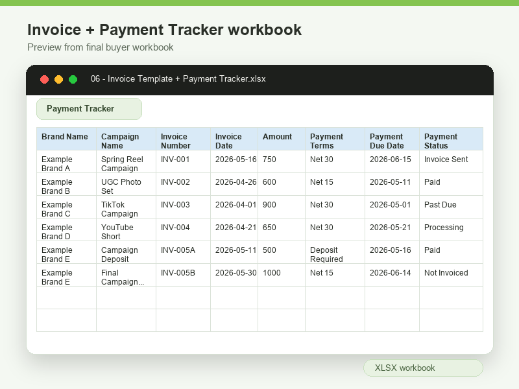Select the Paid status for INV-005A

[x=451, y=252]
